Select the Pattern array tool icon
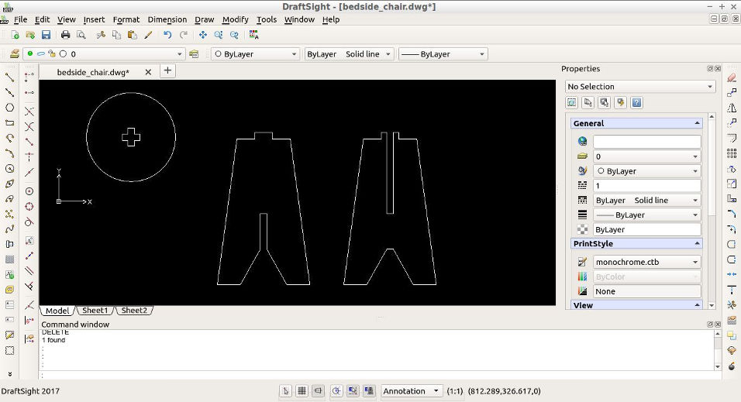741x402 pixels. coord(732,153)
